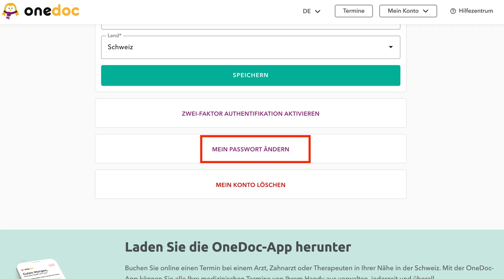The width and height of the screenshot is (504, 279).
Task: Open the DE language dropdown
Action: pos(312,11)
